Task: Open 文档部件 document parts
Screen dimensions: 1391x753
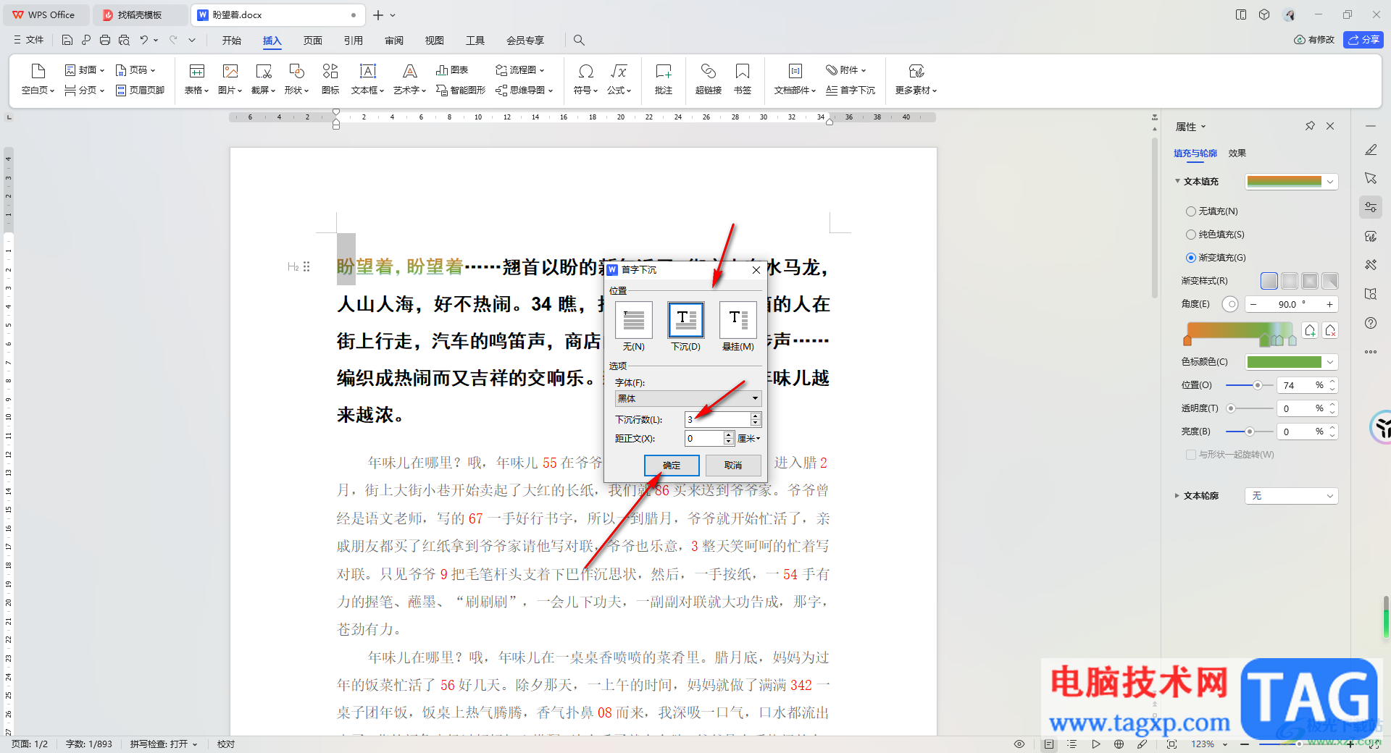Action: coord(795,79)
